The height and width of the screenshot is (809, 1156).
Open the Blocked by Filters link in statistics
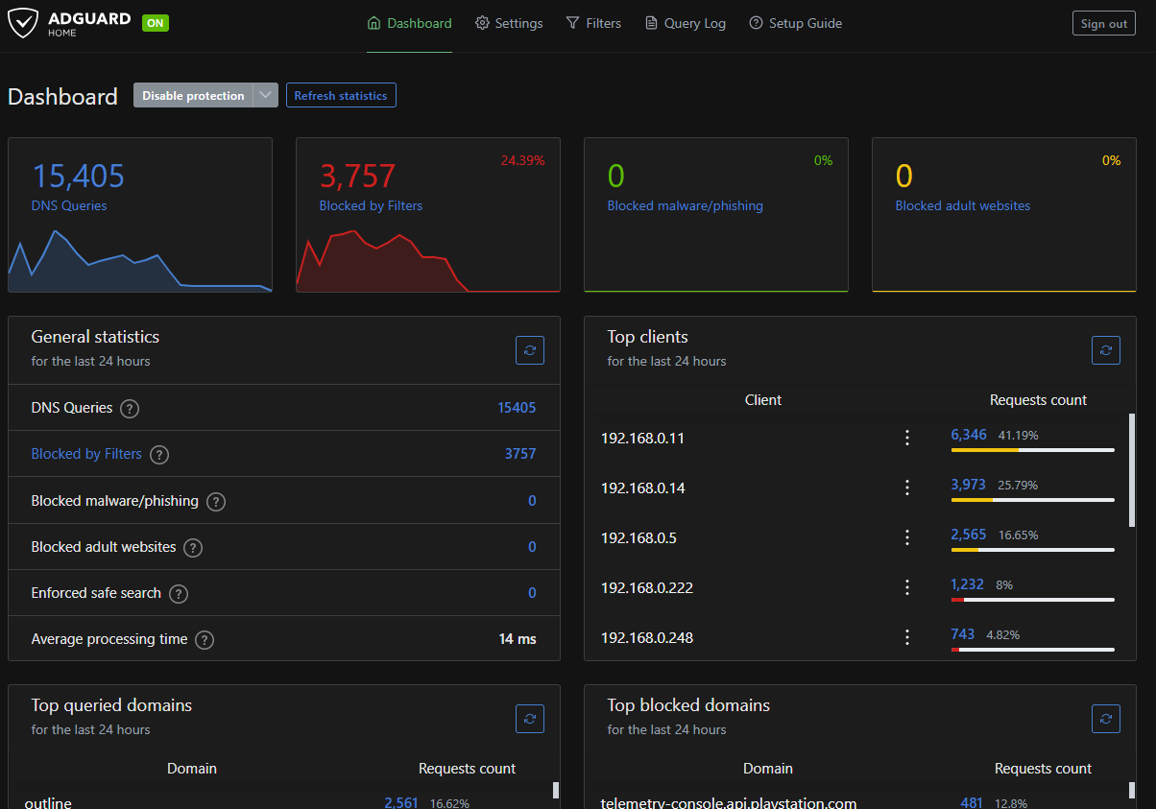tap(86, 455)
